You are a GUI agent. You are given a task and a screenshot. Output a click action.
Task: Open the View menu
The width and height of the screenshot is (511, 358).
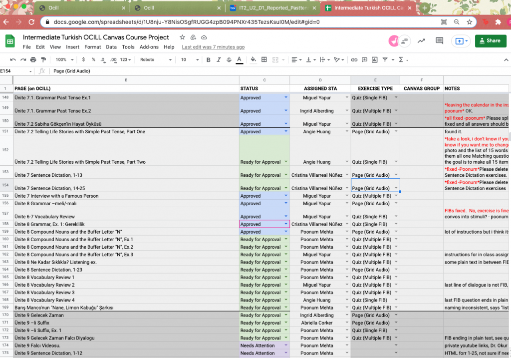coord(55,47)
